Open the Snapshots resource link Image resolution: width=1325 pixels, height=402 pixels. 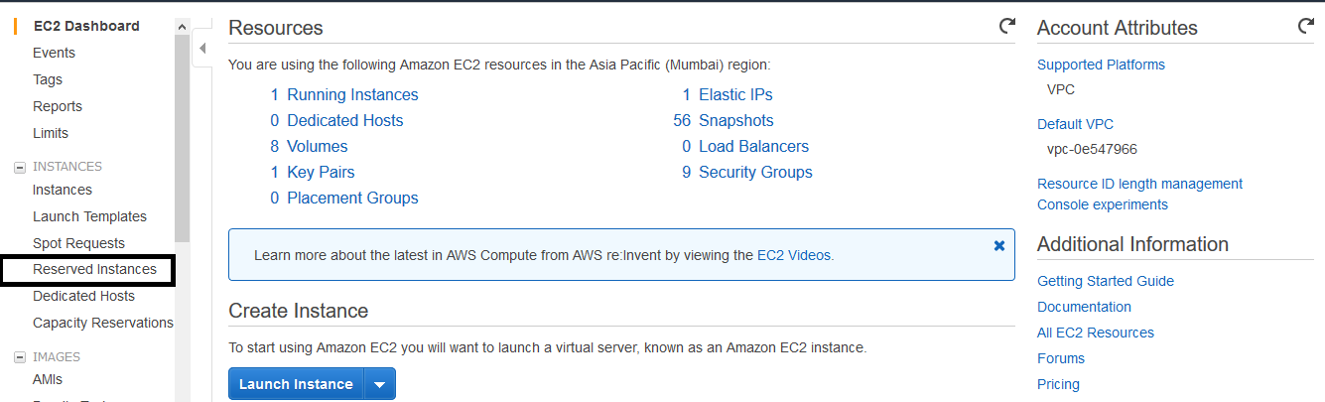click(x=735, y=121)
